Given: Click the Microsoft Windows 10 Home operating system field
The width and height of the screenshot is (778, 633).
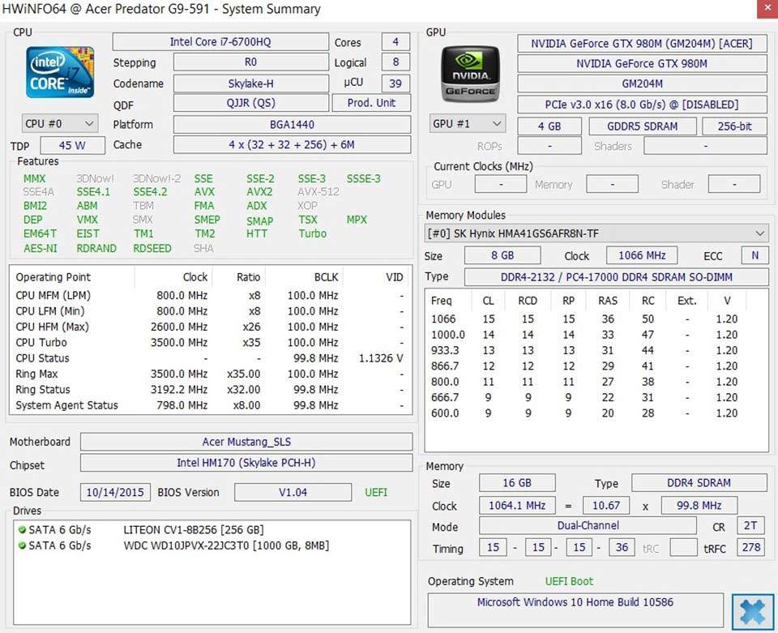Looking at the screenshot, I should (x=575, y=602).
